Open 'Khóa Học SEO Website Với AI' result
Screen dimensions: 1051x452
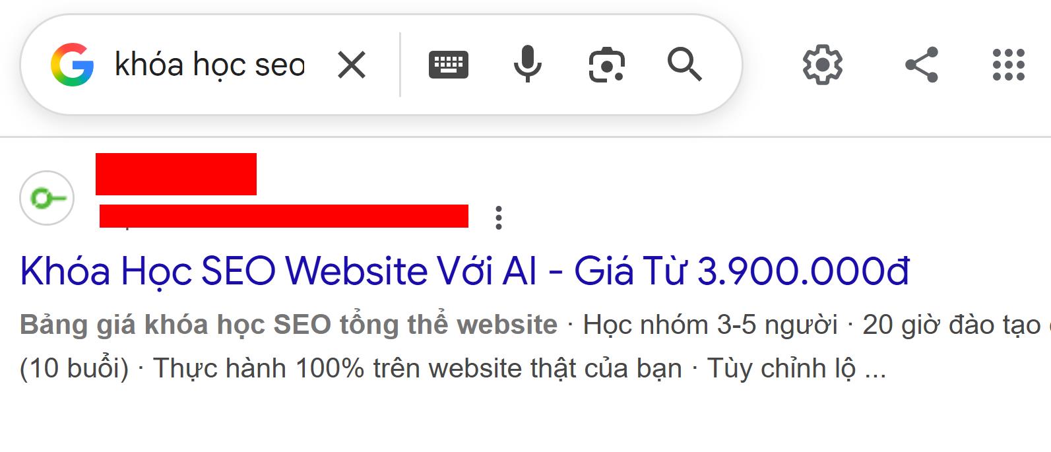464,271
